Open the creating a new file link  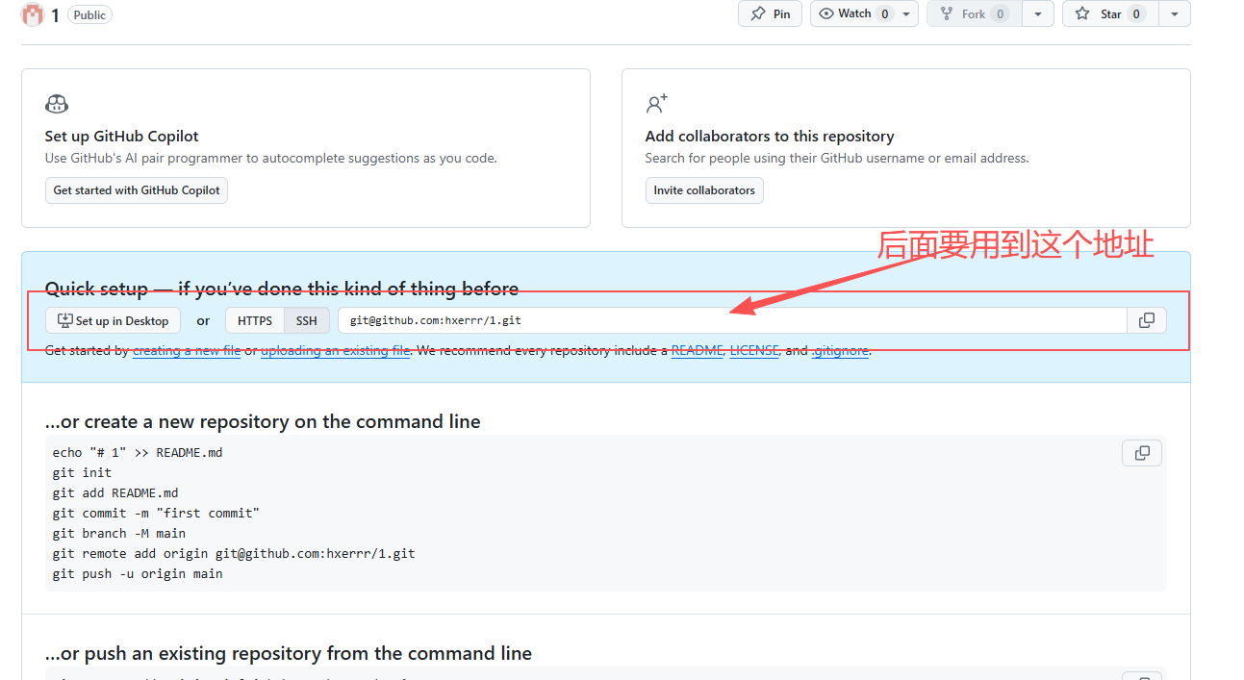187,351
